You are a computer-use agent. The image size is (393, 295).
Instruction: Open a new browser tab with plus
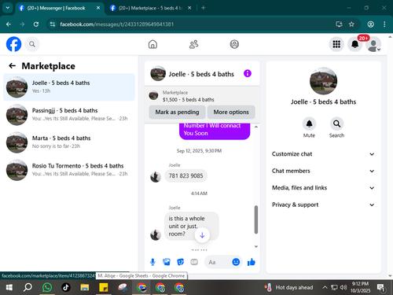tap(204, 8)
